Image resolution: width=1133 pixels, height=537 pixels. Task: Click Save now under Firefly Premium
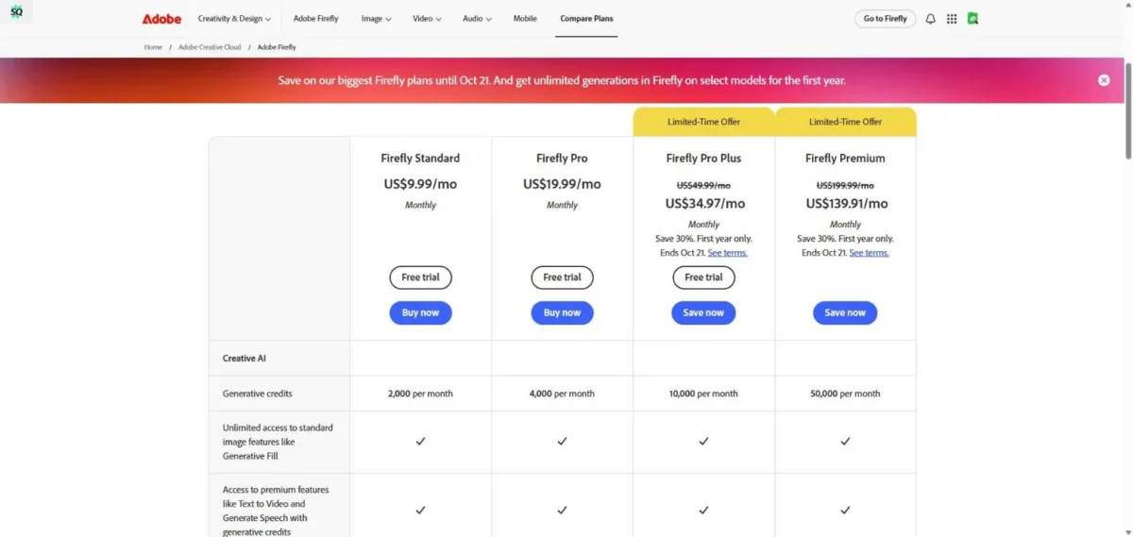click(845, 312)
